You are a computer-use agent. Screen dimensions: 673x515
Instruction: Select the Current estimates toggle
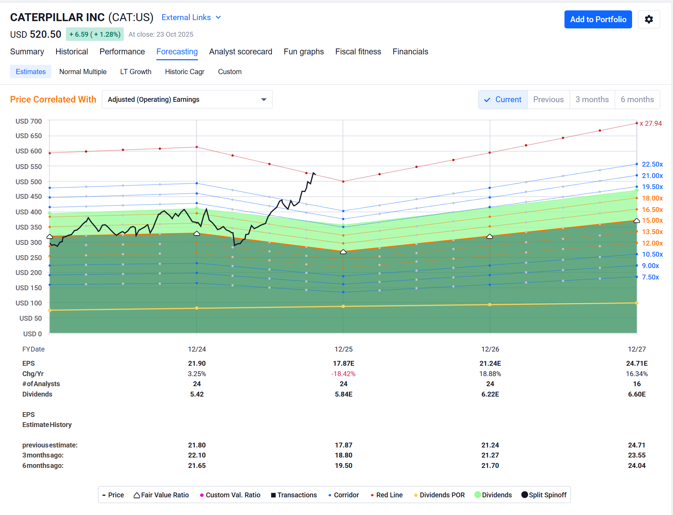503,100
